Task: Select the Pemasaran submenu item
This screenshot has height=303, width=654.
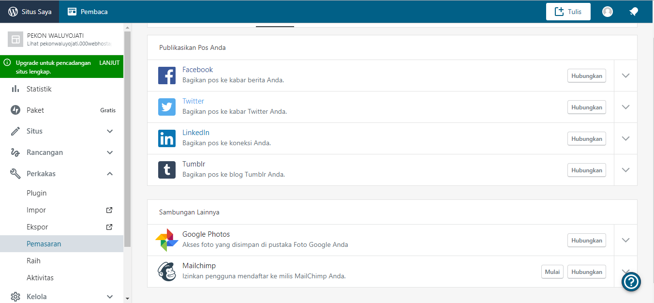Action: point(62,244)
